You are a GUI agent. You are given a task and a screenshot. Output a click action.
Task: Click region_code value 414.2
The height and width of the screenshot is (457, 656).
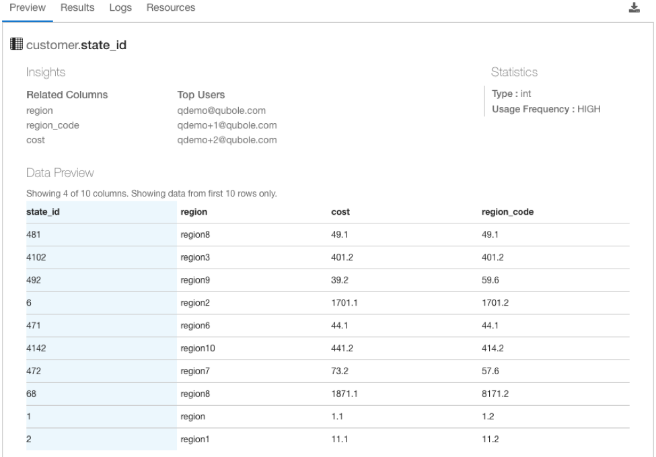pyautogui.click(x=493, y=348)
